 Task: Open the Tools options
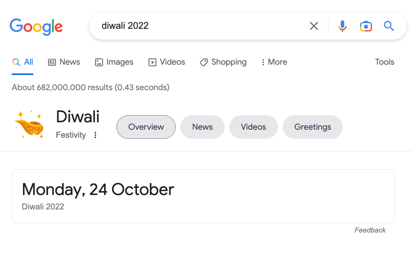(x=384, y=62)
